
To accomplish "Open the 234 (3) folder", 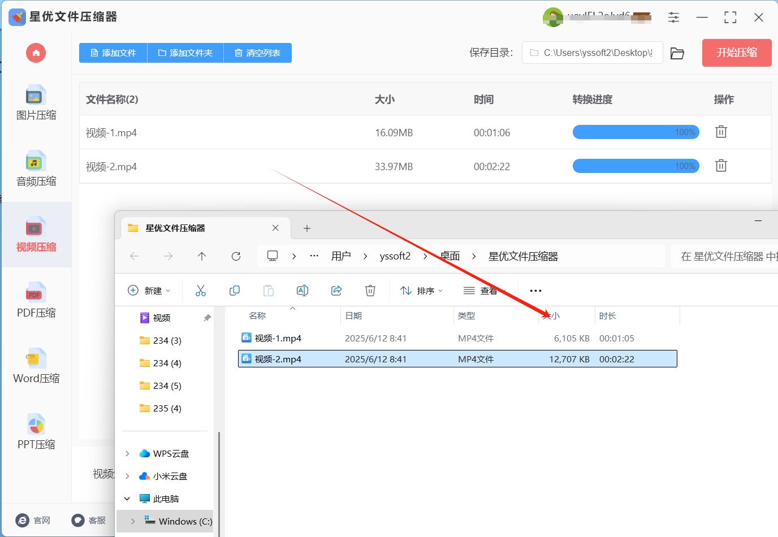I will (x=161, y=340).
